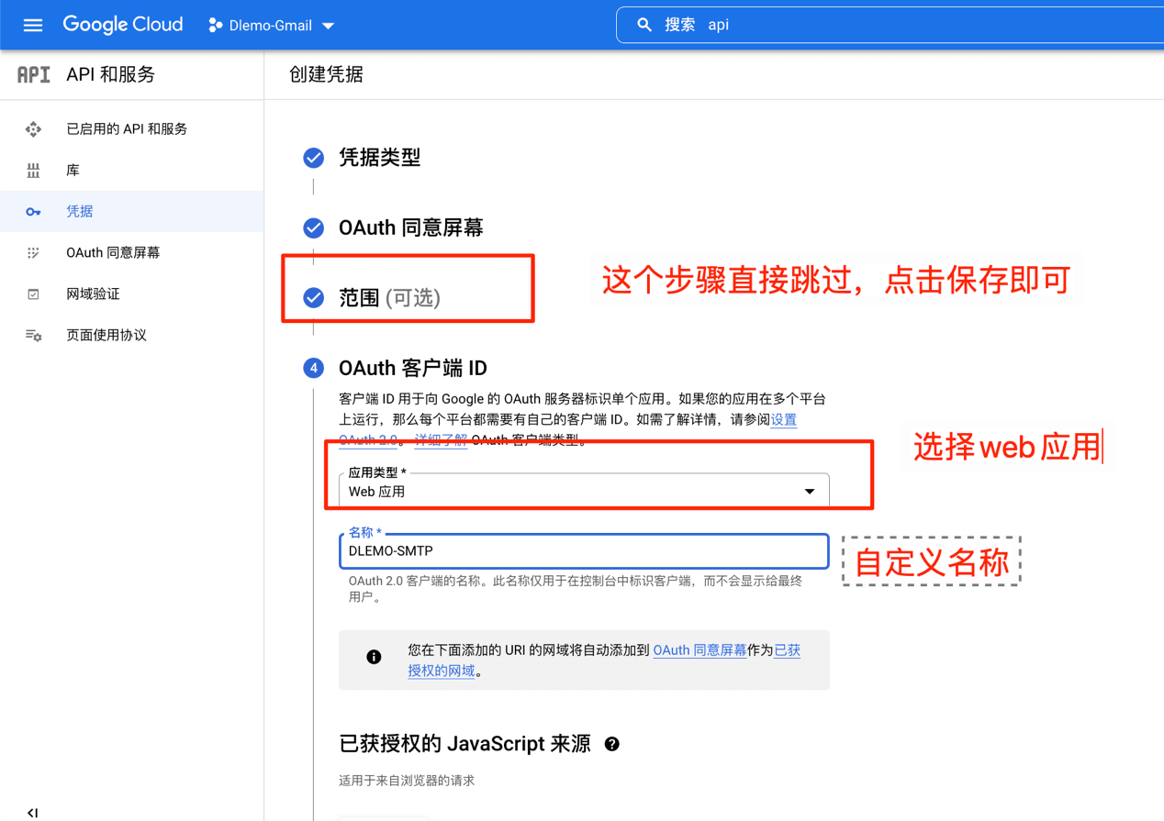Click the 范围 (可选) step checkmark
The image size is (1164, 821).
(x=314, y=297)
